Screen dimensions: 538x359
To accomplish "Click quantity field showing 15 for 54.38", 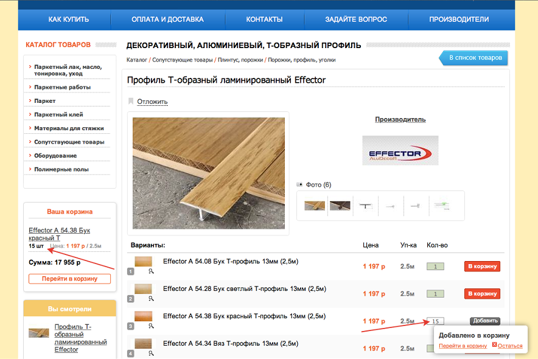I will [435, 321].
